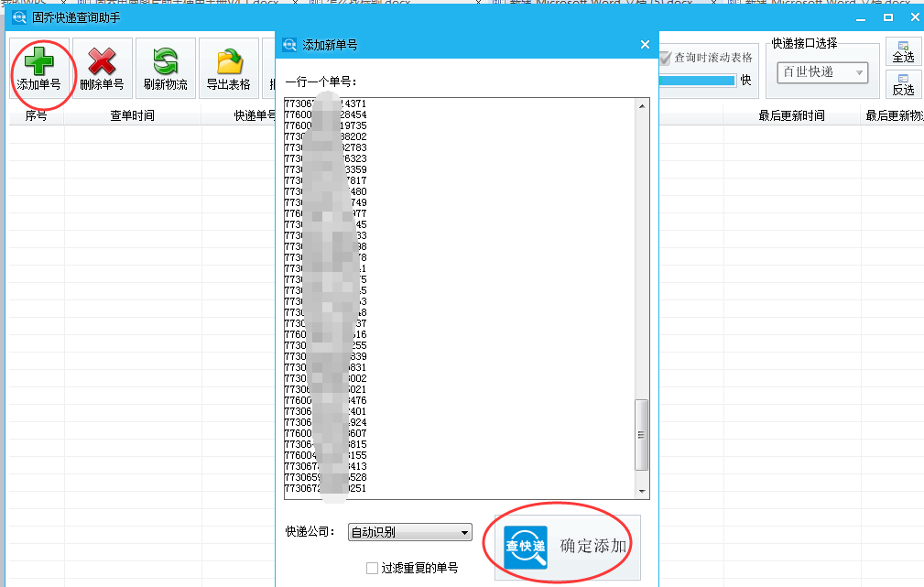The width and height of the screenshot is (924, 587).
Task: Enable 过滤重复的单号 checkbox
Action: coord(372,568)
